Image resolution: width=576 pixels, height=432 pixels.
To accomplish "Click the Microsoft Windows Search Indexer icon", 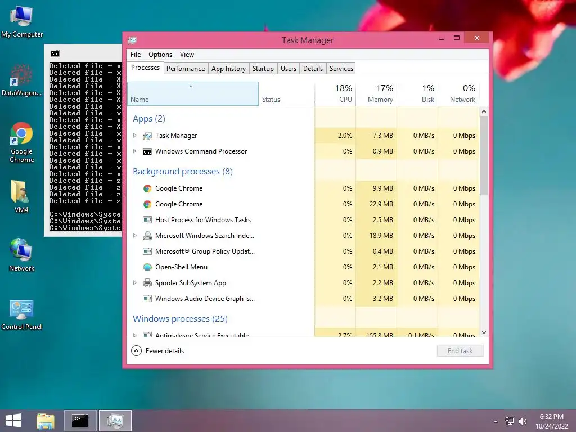I will point(147,236).
